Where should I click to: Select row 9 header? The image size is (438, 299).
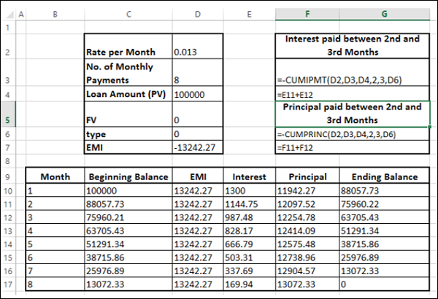pyautogui.click(x=7, y=176)
